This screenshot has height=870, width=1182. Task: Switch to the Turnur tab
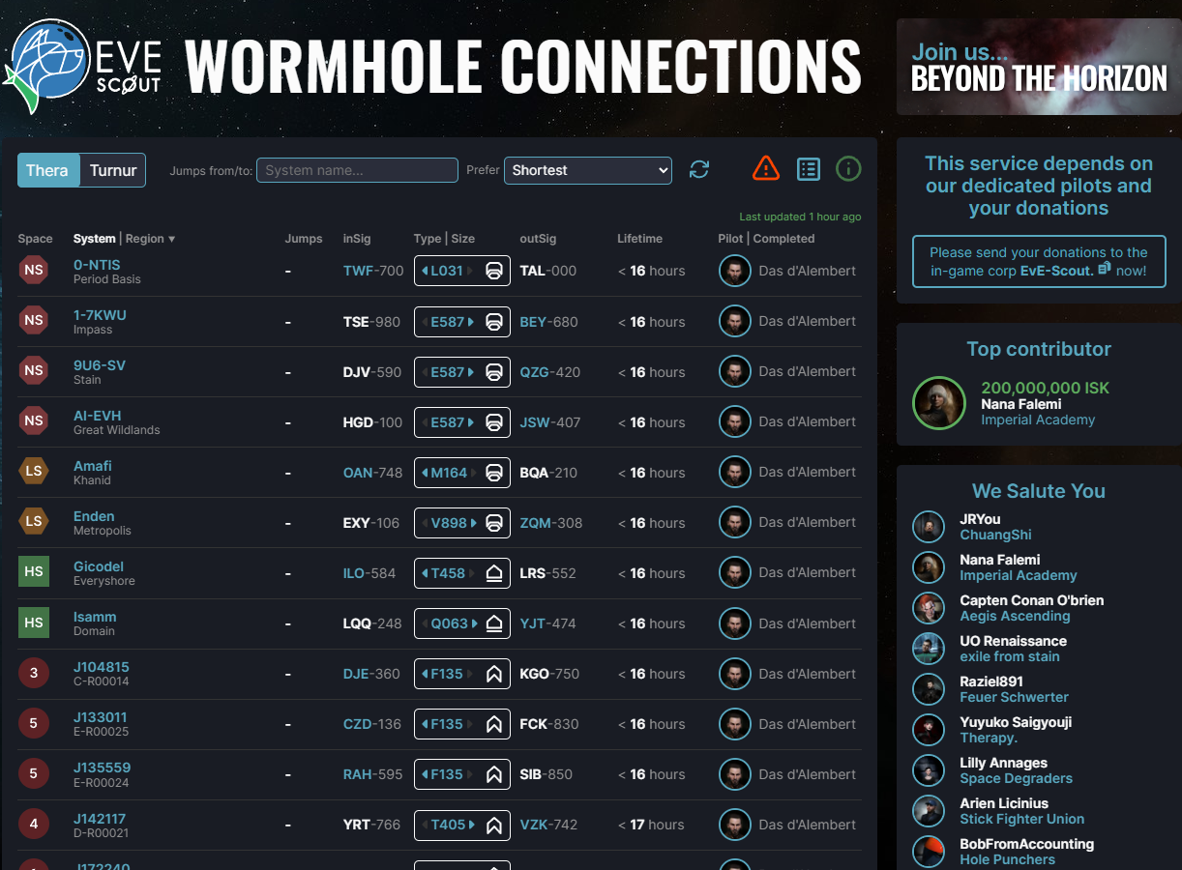tap(113, 169)
